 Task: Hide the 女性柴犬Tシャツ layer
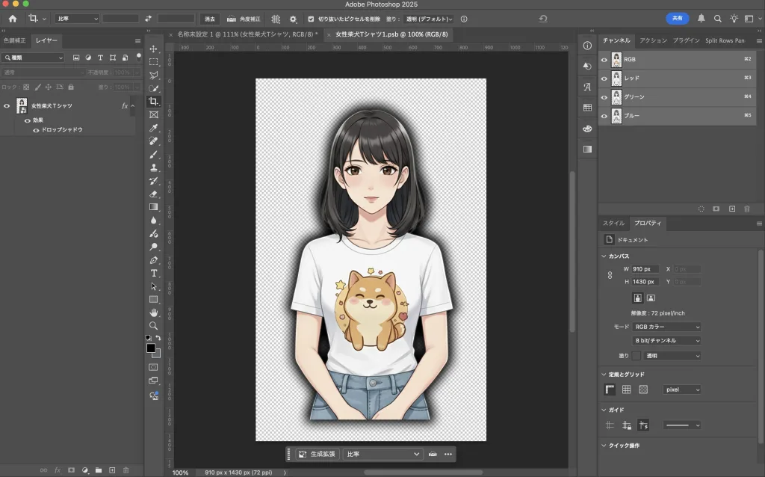(x=7, y=106)
